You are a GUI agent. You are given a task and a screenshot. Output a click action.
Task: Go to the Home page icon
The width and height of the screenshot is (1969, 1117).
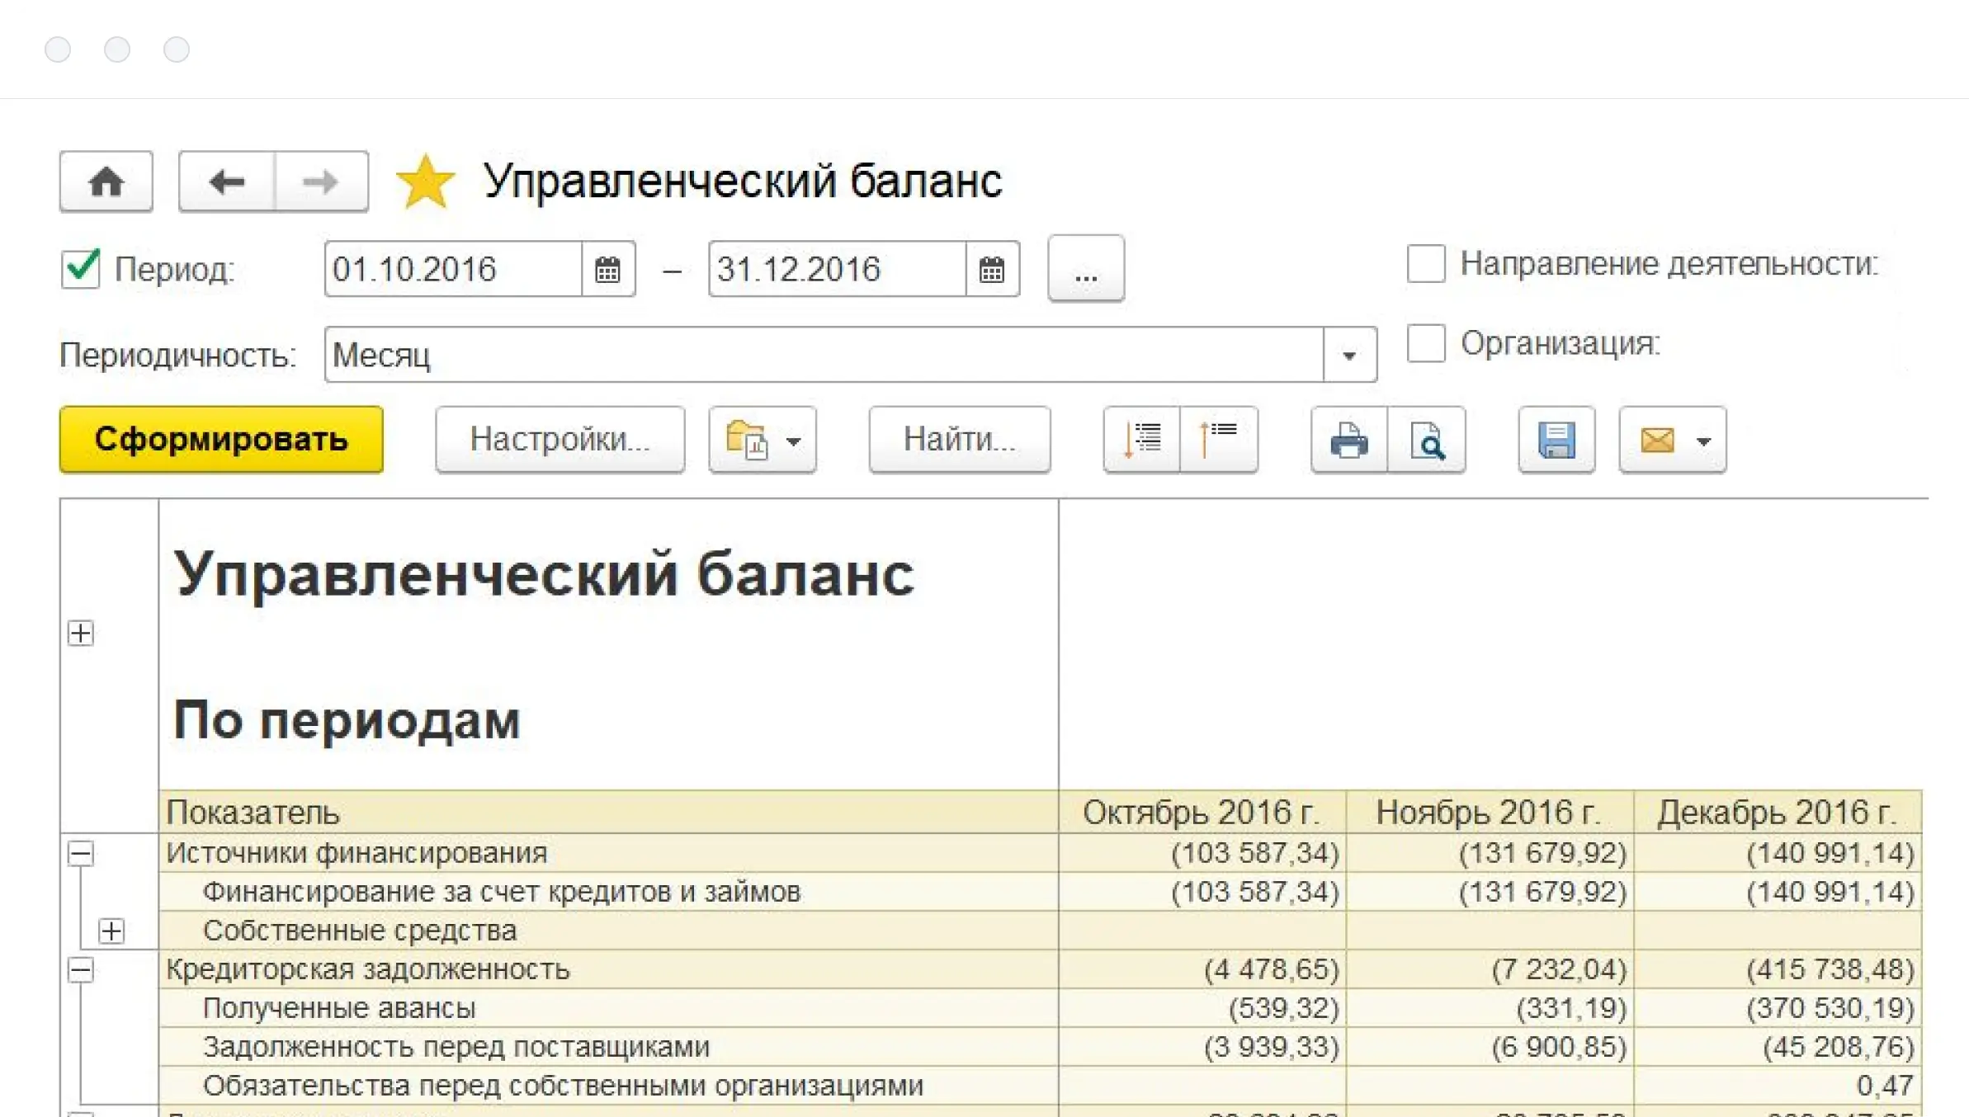click(106, 181)
